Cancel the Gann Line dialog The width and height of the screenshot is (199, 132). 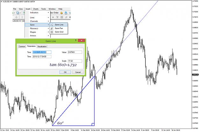click(78, 72)
